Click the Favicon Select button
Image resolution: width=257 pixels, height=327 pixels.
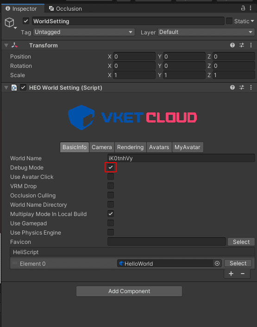pos(241,242)
